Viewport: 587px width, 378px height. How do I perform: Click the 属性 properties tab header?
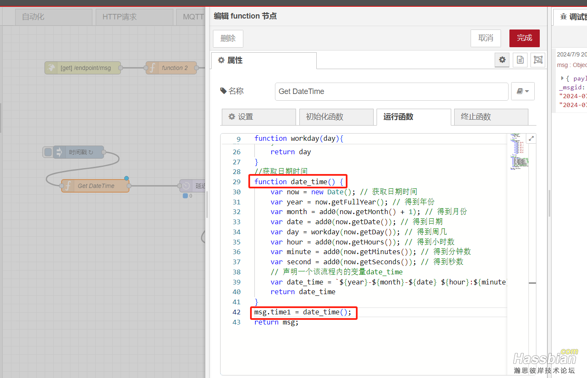click(264, 60)
